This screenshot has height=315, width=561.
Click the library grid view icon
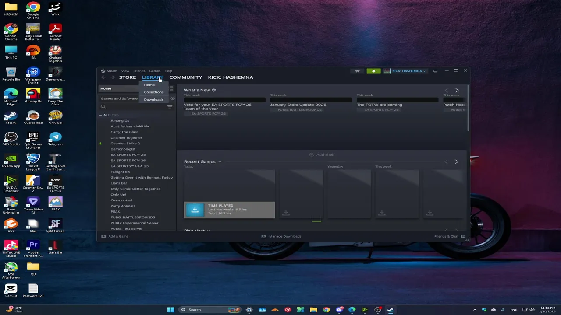click(171, 88)
